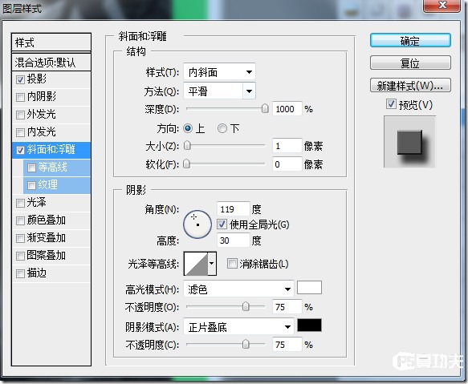The image size is (468, 384).
Task: Click the 复位 button
Action: [410, 63]
